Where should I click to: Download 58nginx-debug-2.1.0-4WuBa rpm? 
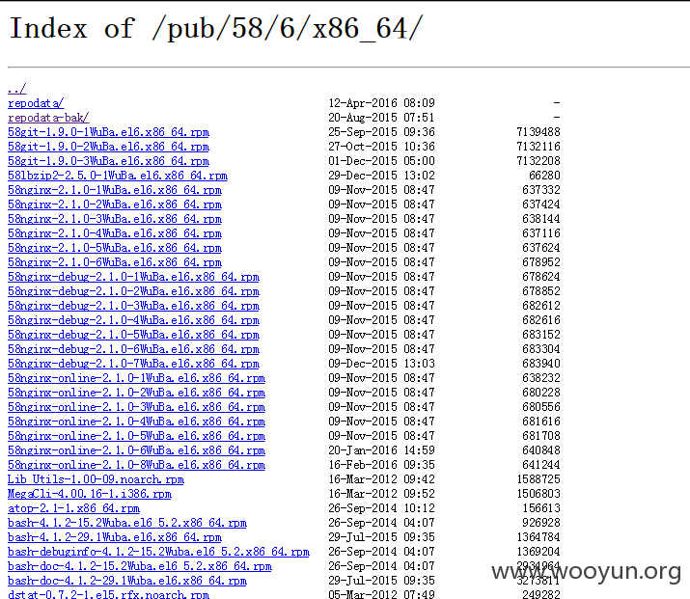(x=133, y=320)
